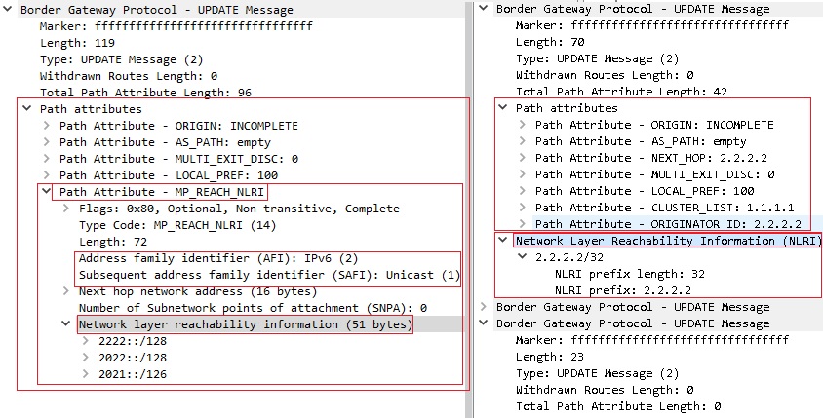Collapse Network layer reachability information (51 bytes)

65,324
